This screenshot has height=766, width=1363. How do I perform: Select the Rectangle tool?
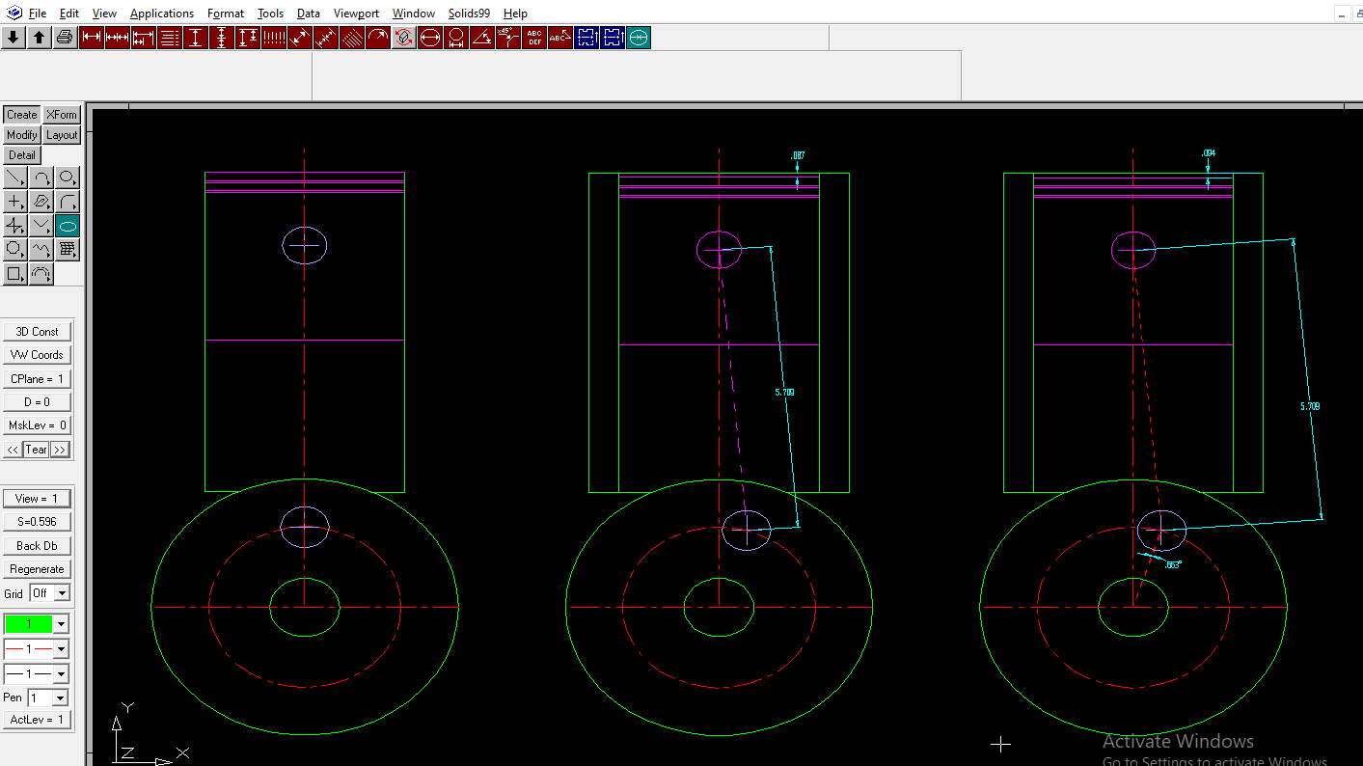[x=15, y=274]
